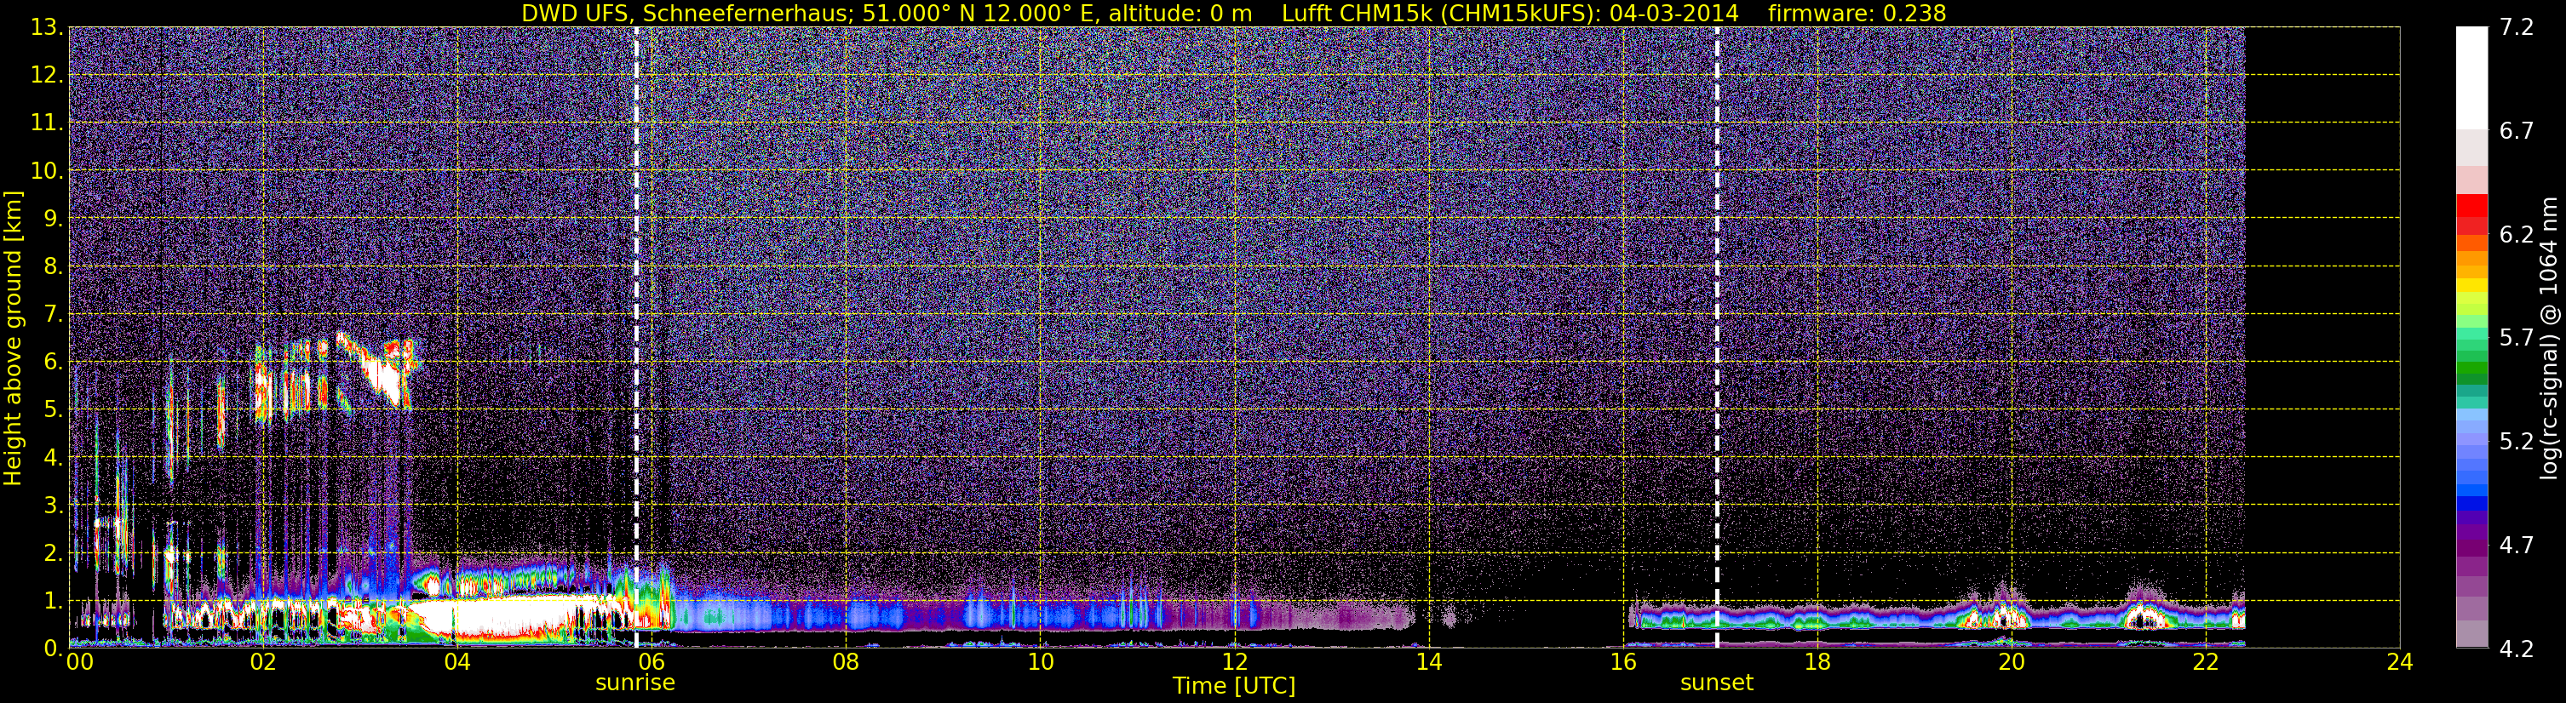Click the colorbar tick value 5.7
This screenshot has height=703, width=2566.
[x=2517, y=339]
